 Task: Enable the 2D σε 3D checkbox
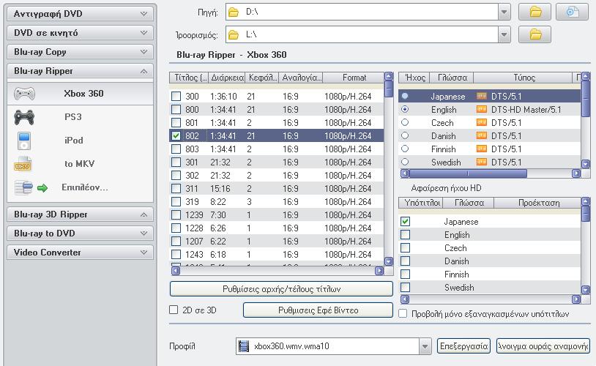point(174,310)
